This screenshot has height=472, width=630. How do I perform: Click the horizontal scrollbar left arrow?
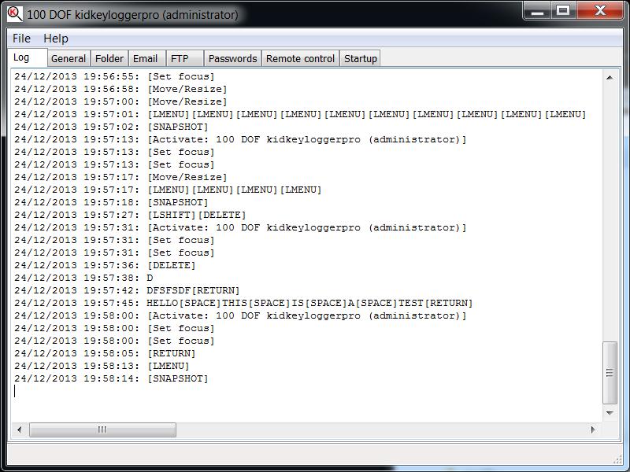(x=19, y=430)
